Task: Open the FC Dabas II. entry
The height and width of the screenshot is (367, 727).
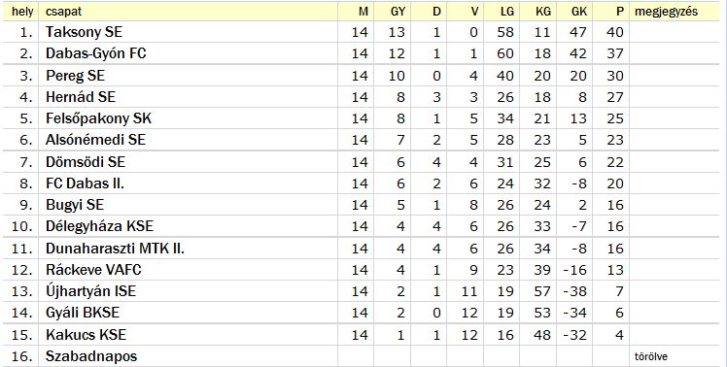Action: pos(85,183)
